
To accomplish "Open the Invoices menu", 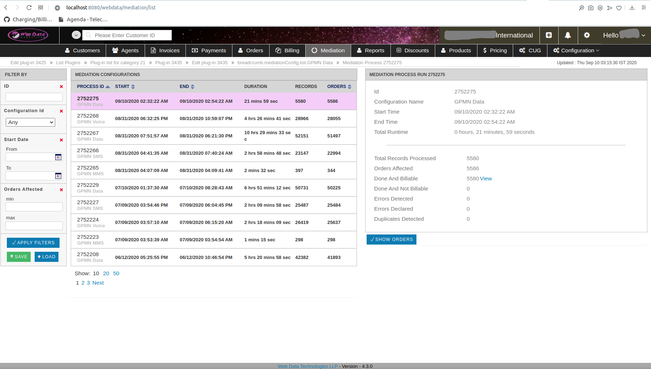I will [165, 50].
